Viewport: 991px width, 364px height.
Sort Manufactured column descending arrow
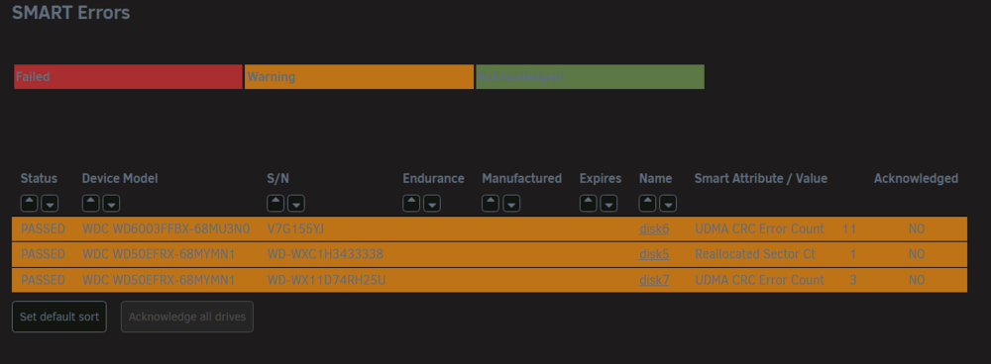[511, 203]
